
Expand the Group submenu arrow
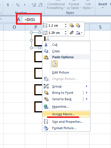pos(87,86)
